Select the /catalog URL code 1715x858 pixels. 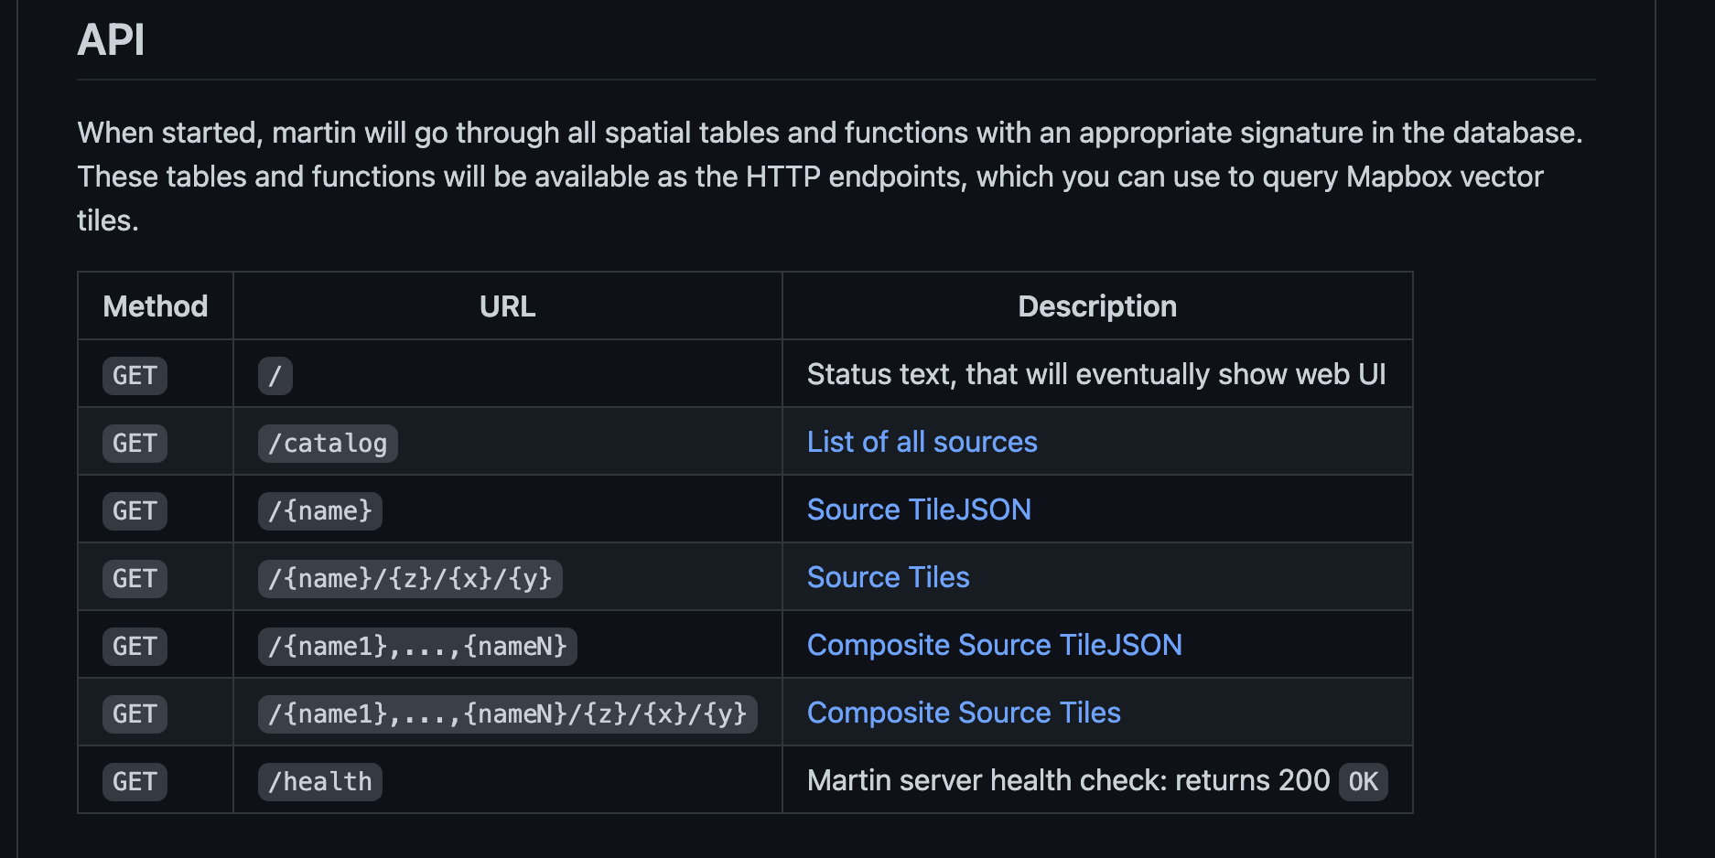328,444
